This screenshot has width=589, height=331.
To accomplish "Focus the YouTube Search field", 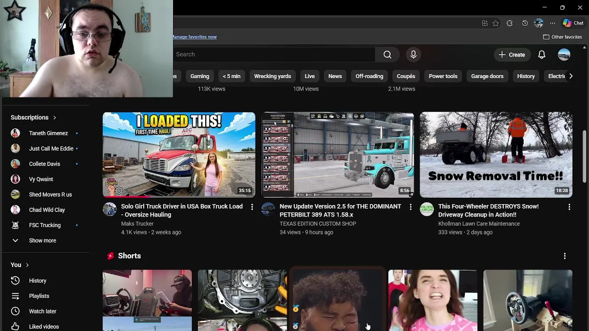I will pos(274,54).
